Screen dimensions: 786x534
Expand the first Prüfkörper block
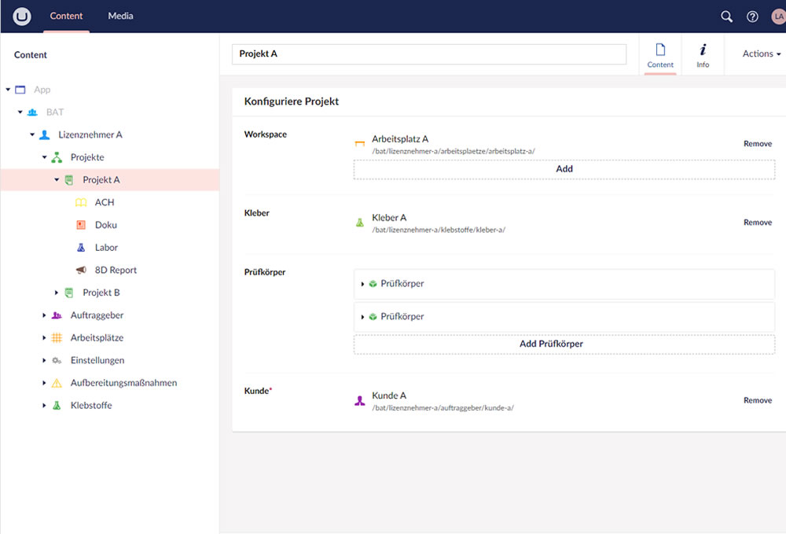(x=362, y=284)
